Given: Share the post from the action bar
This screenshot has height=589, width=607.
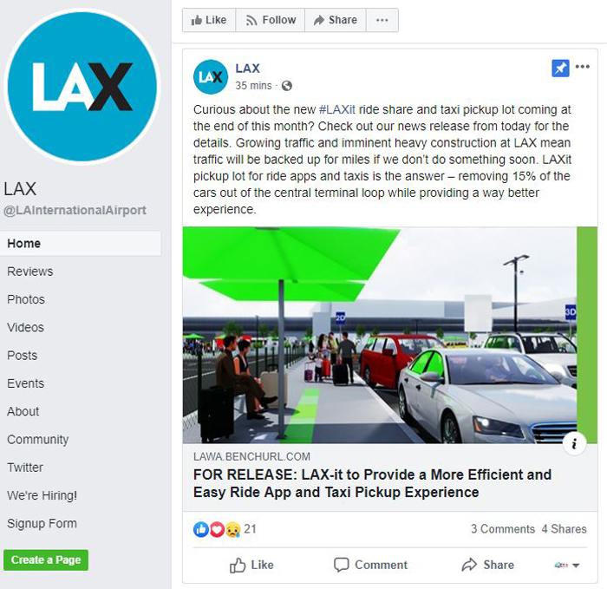Looking at the screenshot, I should click(x=487, y=565).
